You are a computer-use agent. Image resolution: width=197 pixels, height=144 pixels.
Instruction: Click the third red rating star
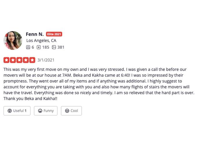(19, 60)
